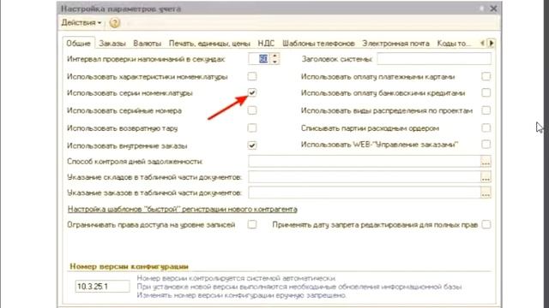549x308 pixels.
Task: Toggle Использовать серии номенклатуры checkbox
Action: point(252,92)
